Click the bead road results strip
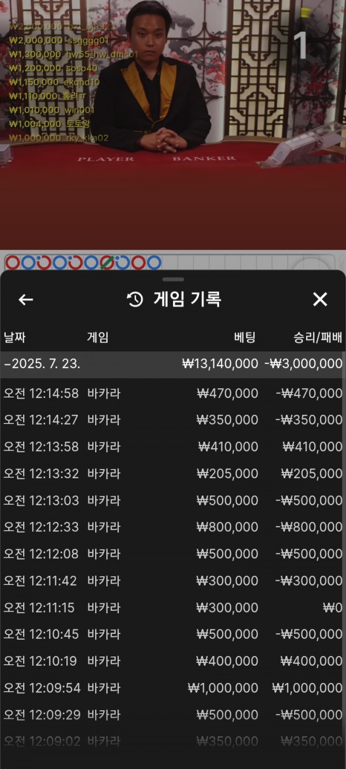Screen dimensions: 346x769 click(83, 263)
